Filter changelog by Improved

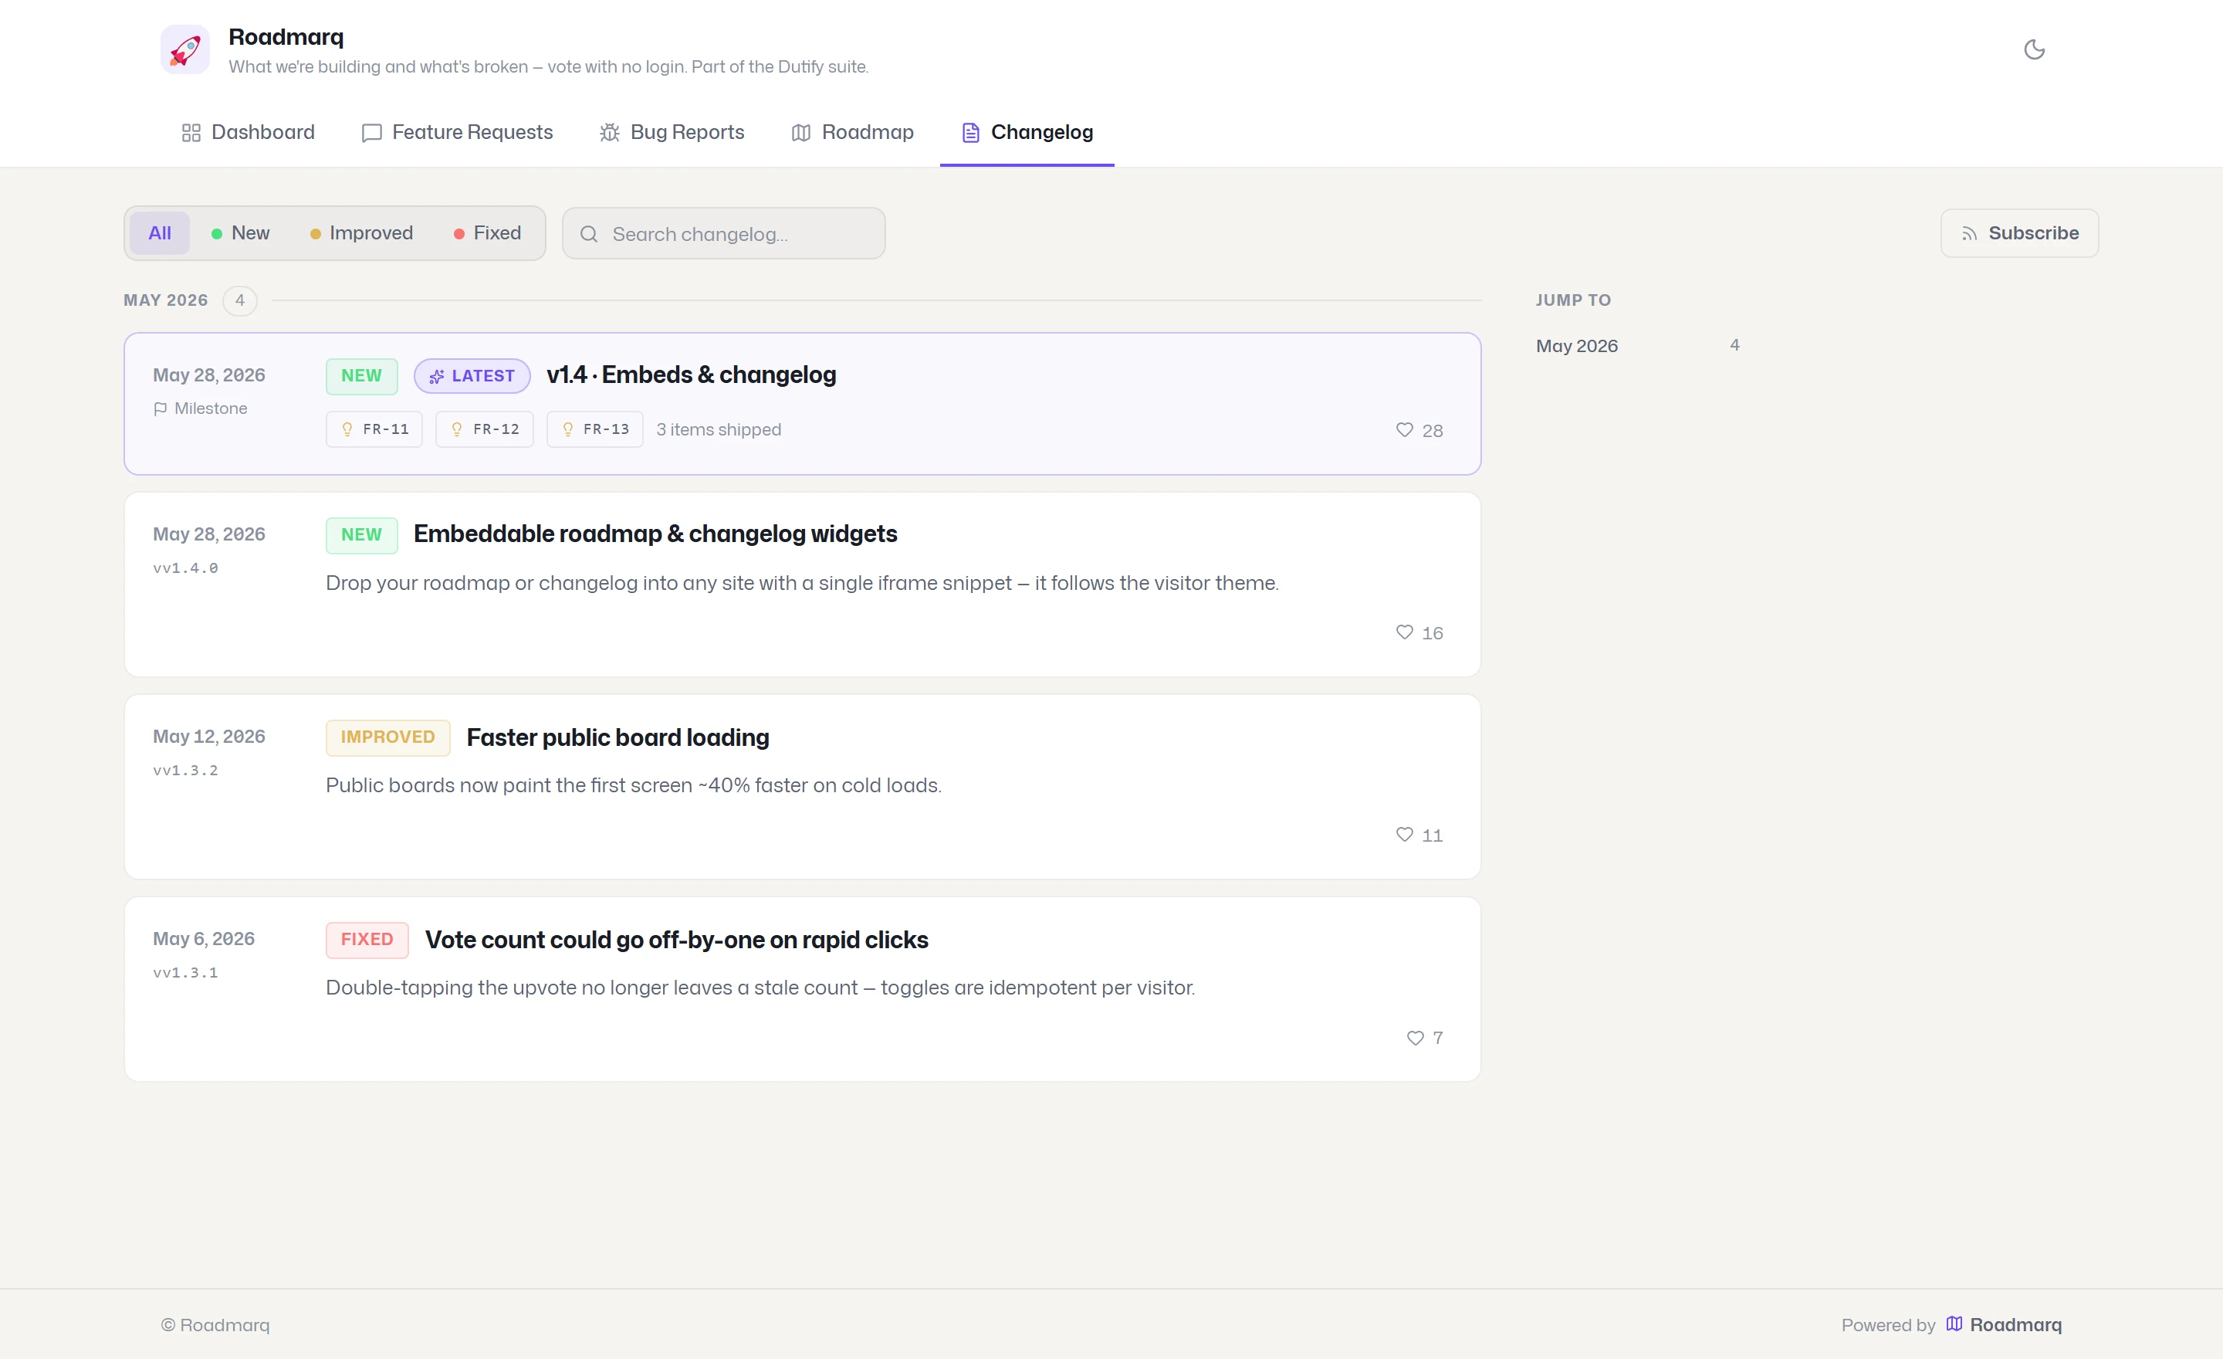(361, 233)
